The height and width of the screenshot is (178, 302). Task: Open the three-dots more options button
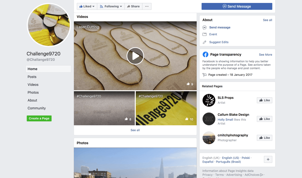tap(147, 6)
